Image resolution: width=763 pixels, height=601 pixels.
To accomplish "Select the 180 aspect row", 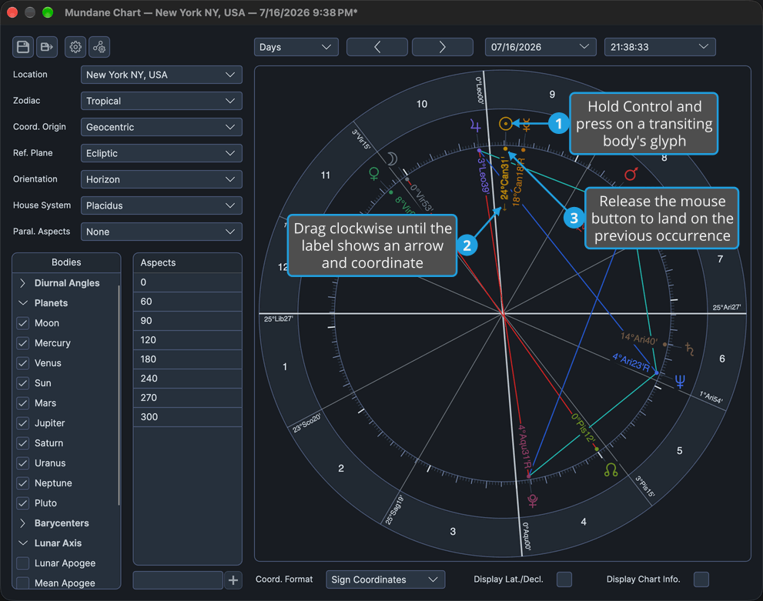I will pyautogui.click(x=188, y=359).
